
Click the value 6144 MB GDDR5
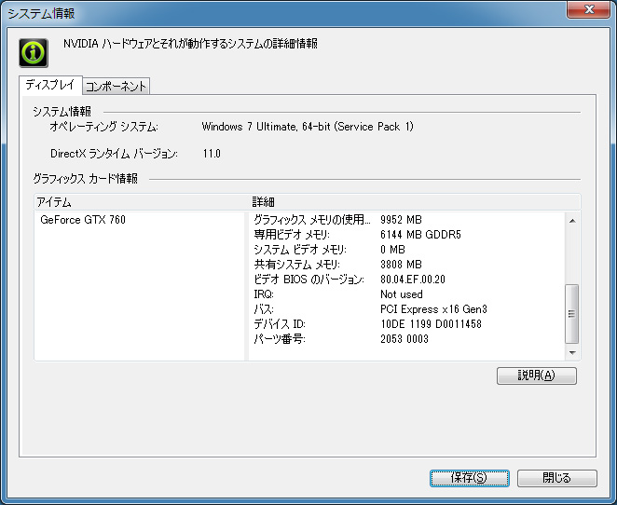pos(420,235)
